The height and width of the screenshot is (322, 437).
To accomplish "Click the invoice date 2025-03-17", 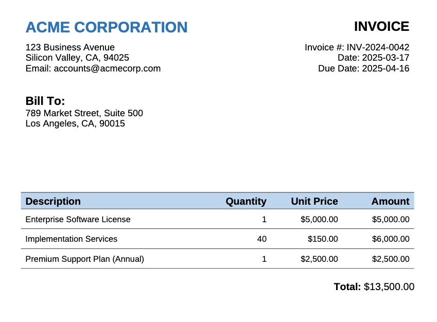I will 386,58.
